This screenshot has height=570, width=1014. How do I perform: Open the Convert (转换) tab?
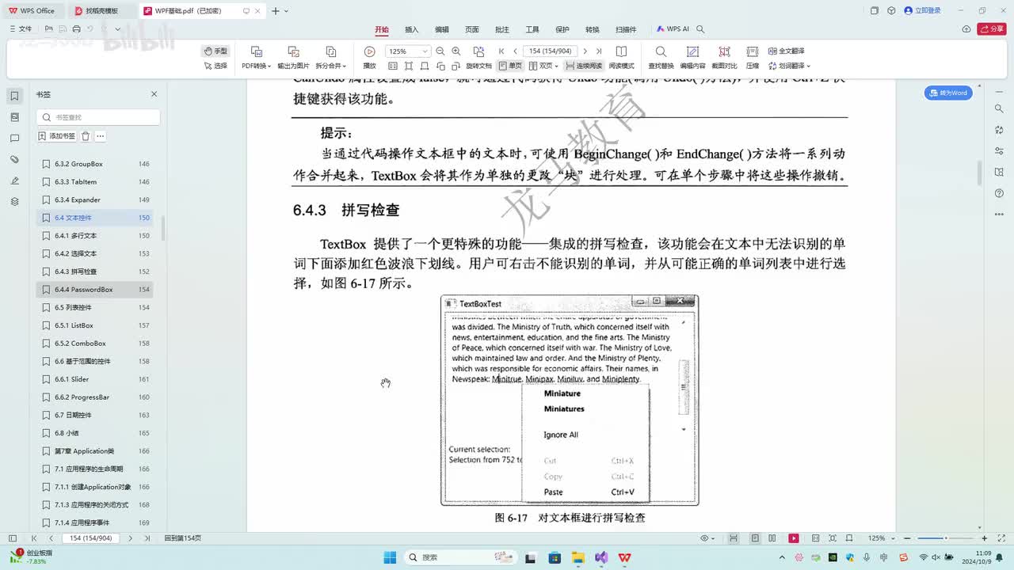[x=593, y=29]
